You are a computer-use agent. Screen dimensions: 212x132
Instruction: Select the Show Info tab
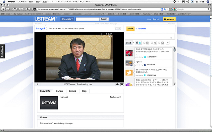45,91
